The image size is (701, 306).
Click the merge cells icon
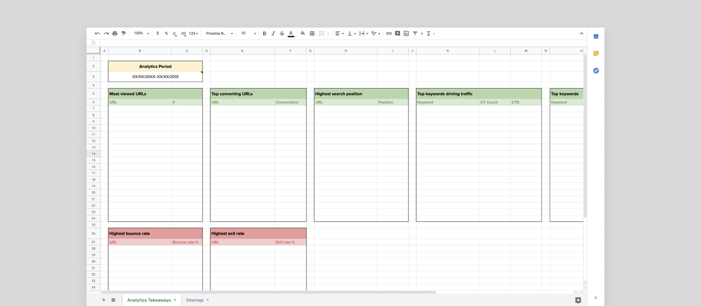point(321,34)
